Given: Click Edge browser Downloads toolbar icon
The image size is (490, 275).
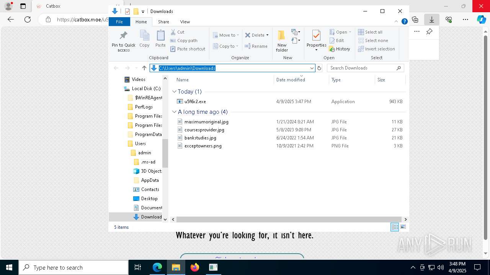Looking at the screenshot, I should pyautogui.click(x=432, y=19).
